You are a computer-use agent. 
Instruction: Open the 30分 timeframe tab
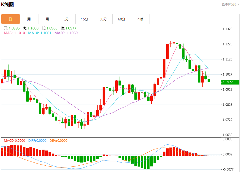tap(103, 19)
